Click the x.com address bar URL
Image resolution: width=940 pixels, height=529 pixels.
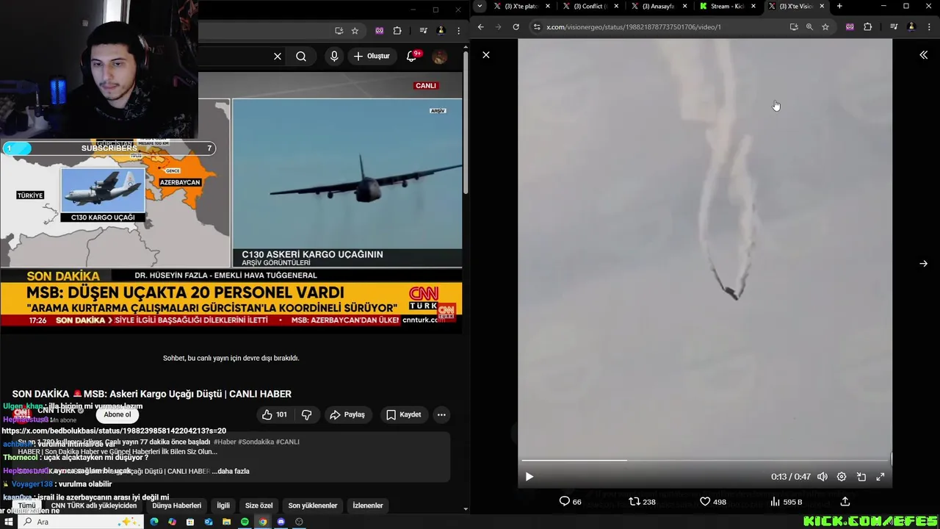(634, 27)
